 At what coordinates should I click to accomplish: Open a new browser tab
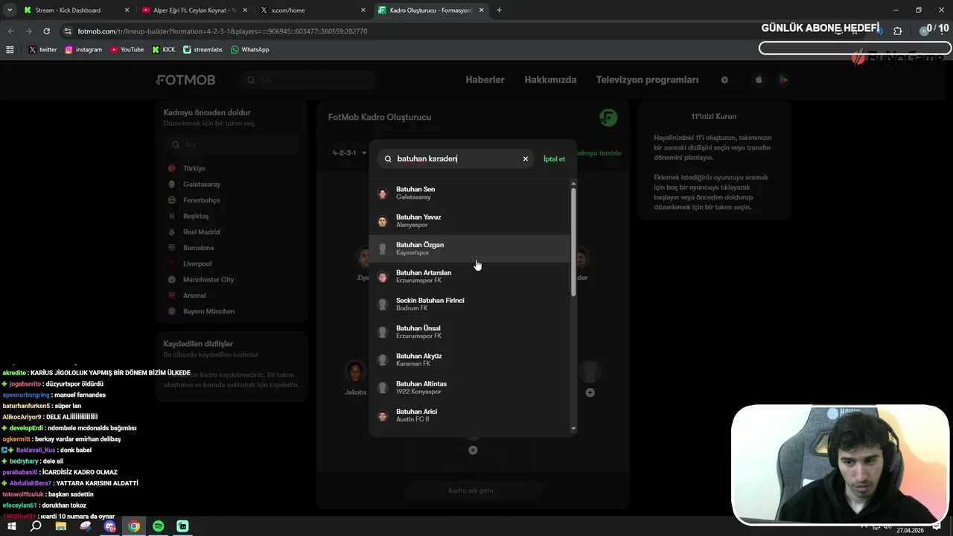499,10
